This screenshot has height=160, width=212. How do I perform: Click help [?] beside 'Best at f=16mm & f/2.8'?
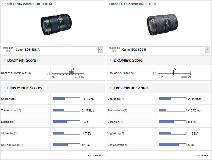(x=48, y=73)
